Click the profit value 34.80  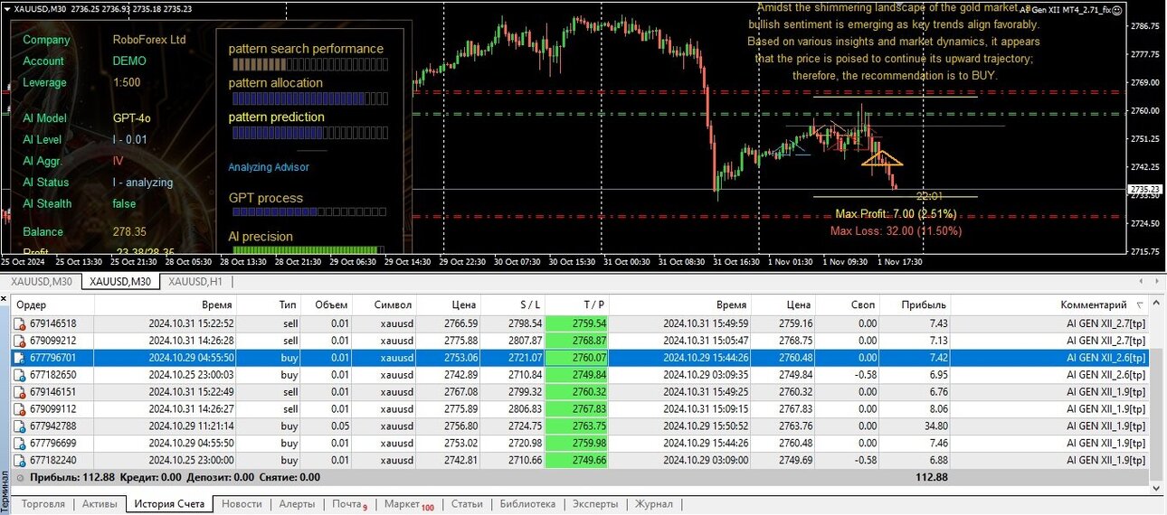931,426
